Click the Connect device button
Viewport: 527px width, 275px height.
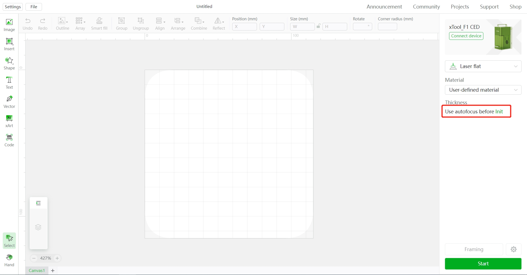click(x=466, y=36)
